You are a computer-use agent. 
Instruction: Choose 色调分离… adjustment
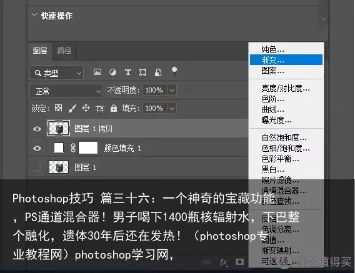[x=286, y=229]
